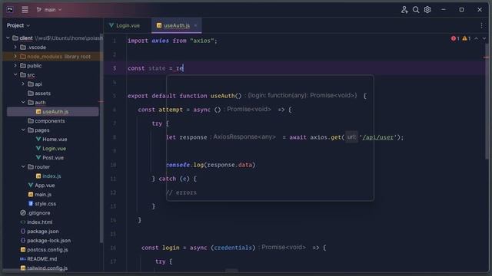Expand the public folder
Viewport: 492px width, 276px height.
15,66
